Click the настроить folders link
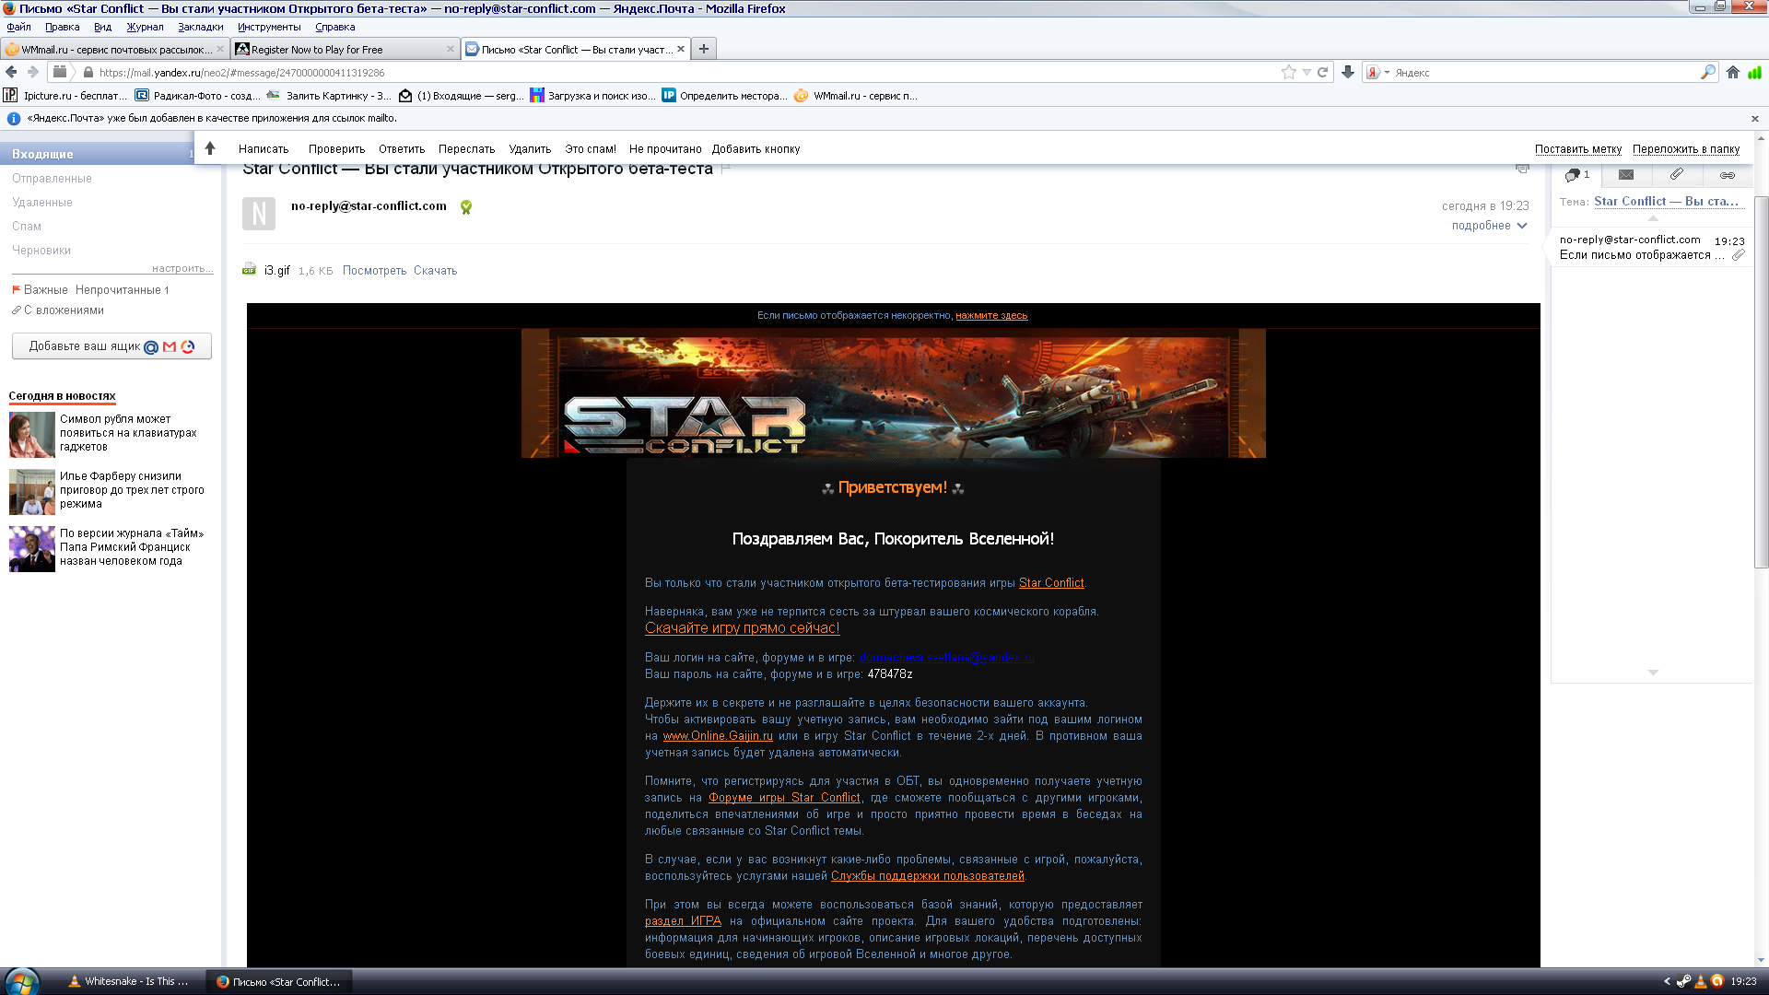 [182, 268]
